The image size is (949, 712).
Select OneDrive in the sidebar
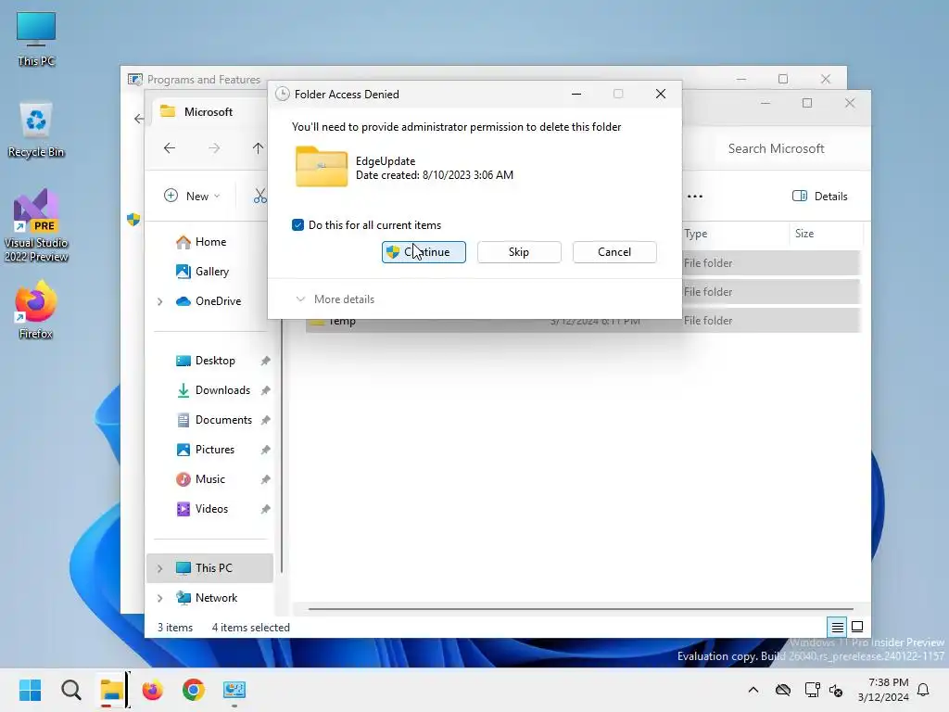217,301
